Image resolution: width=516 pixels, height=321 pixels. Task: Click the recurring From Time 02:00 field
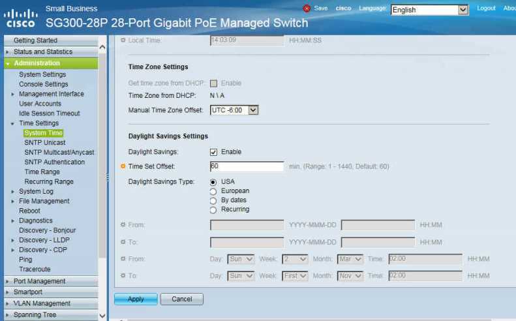pyautogui.click(x=425, y=259)
